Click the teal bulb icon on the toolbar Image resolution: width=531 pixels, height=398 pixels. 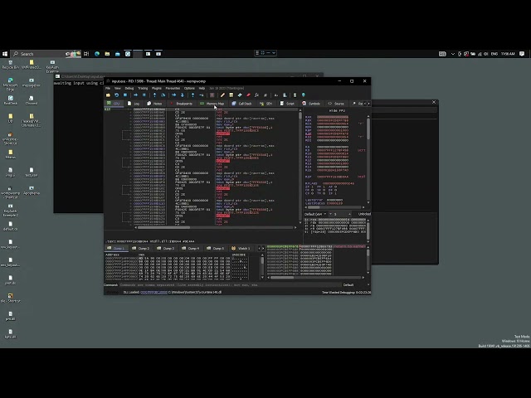click(304, 95)
